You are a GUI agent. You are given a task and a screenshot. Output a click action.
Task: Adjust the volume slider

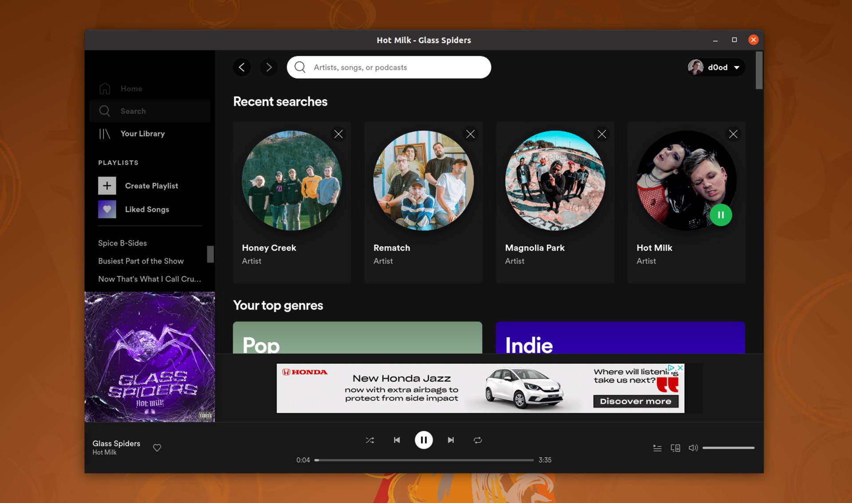click(728, 448)
